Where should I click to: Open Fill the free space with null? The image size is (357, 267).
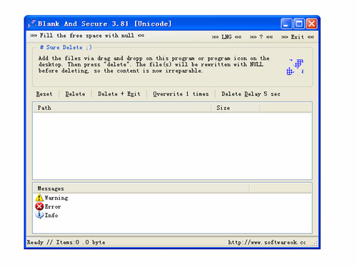pyautogui.click(x=87, y=36)
